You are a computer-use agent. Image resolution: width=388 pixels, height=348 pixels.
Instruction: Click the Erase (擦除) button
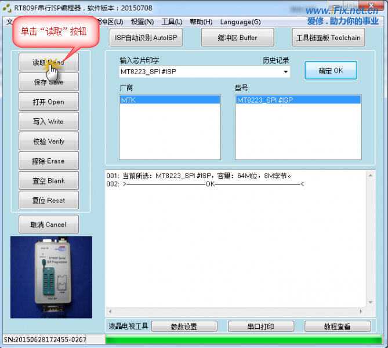(48, 161)
